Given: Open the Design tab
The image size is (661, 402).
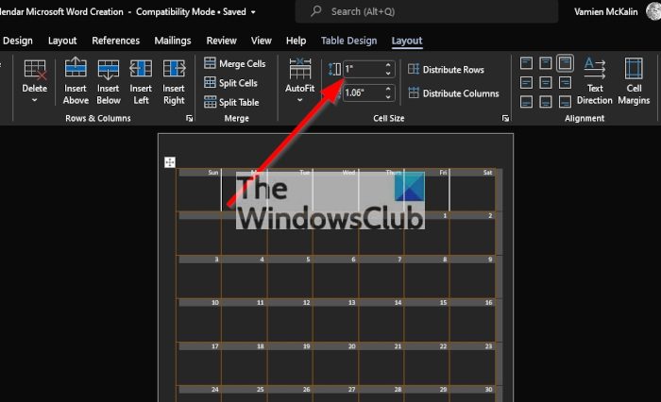Looking at the screenshot, I should [x=18, y=41].
